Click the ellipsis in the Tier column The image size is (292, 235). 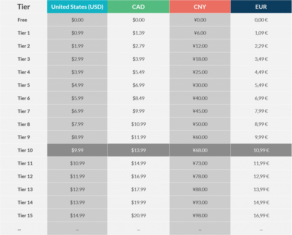19,230
